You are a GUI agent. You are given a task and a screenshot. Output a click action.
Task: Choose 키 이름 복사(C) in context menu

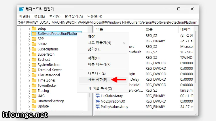[x=103, y=88]
